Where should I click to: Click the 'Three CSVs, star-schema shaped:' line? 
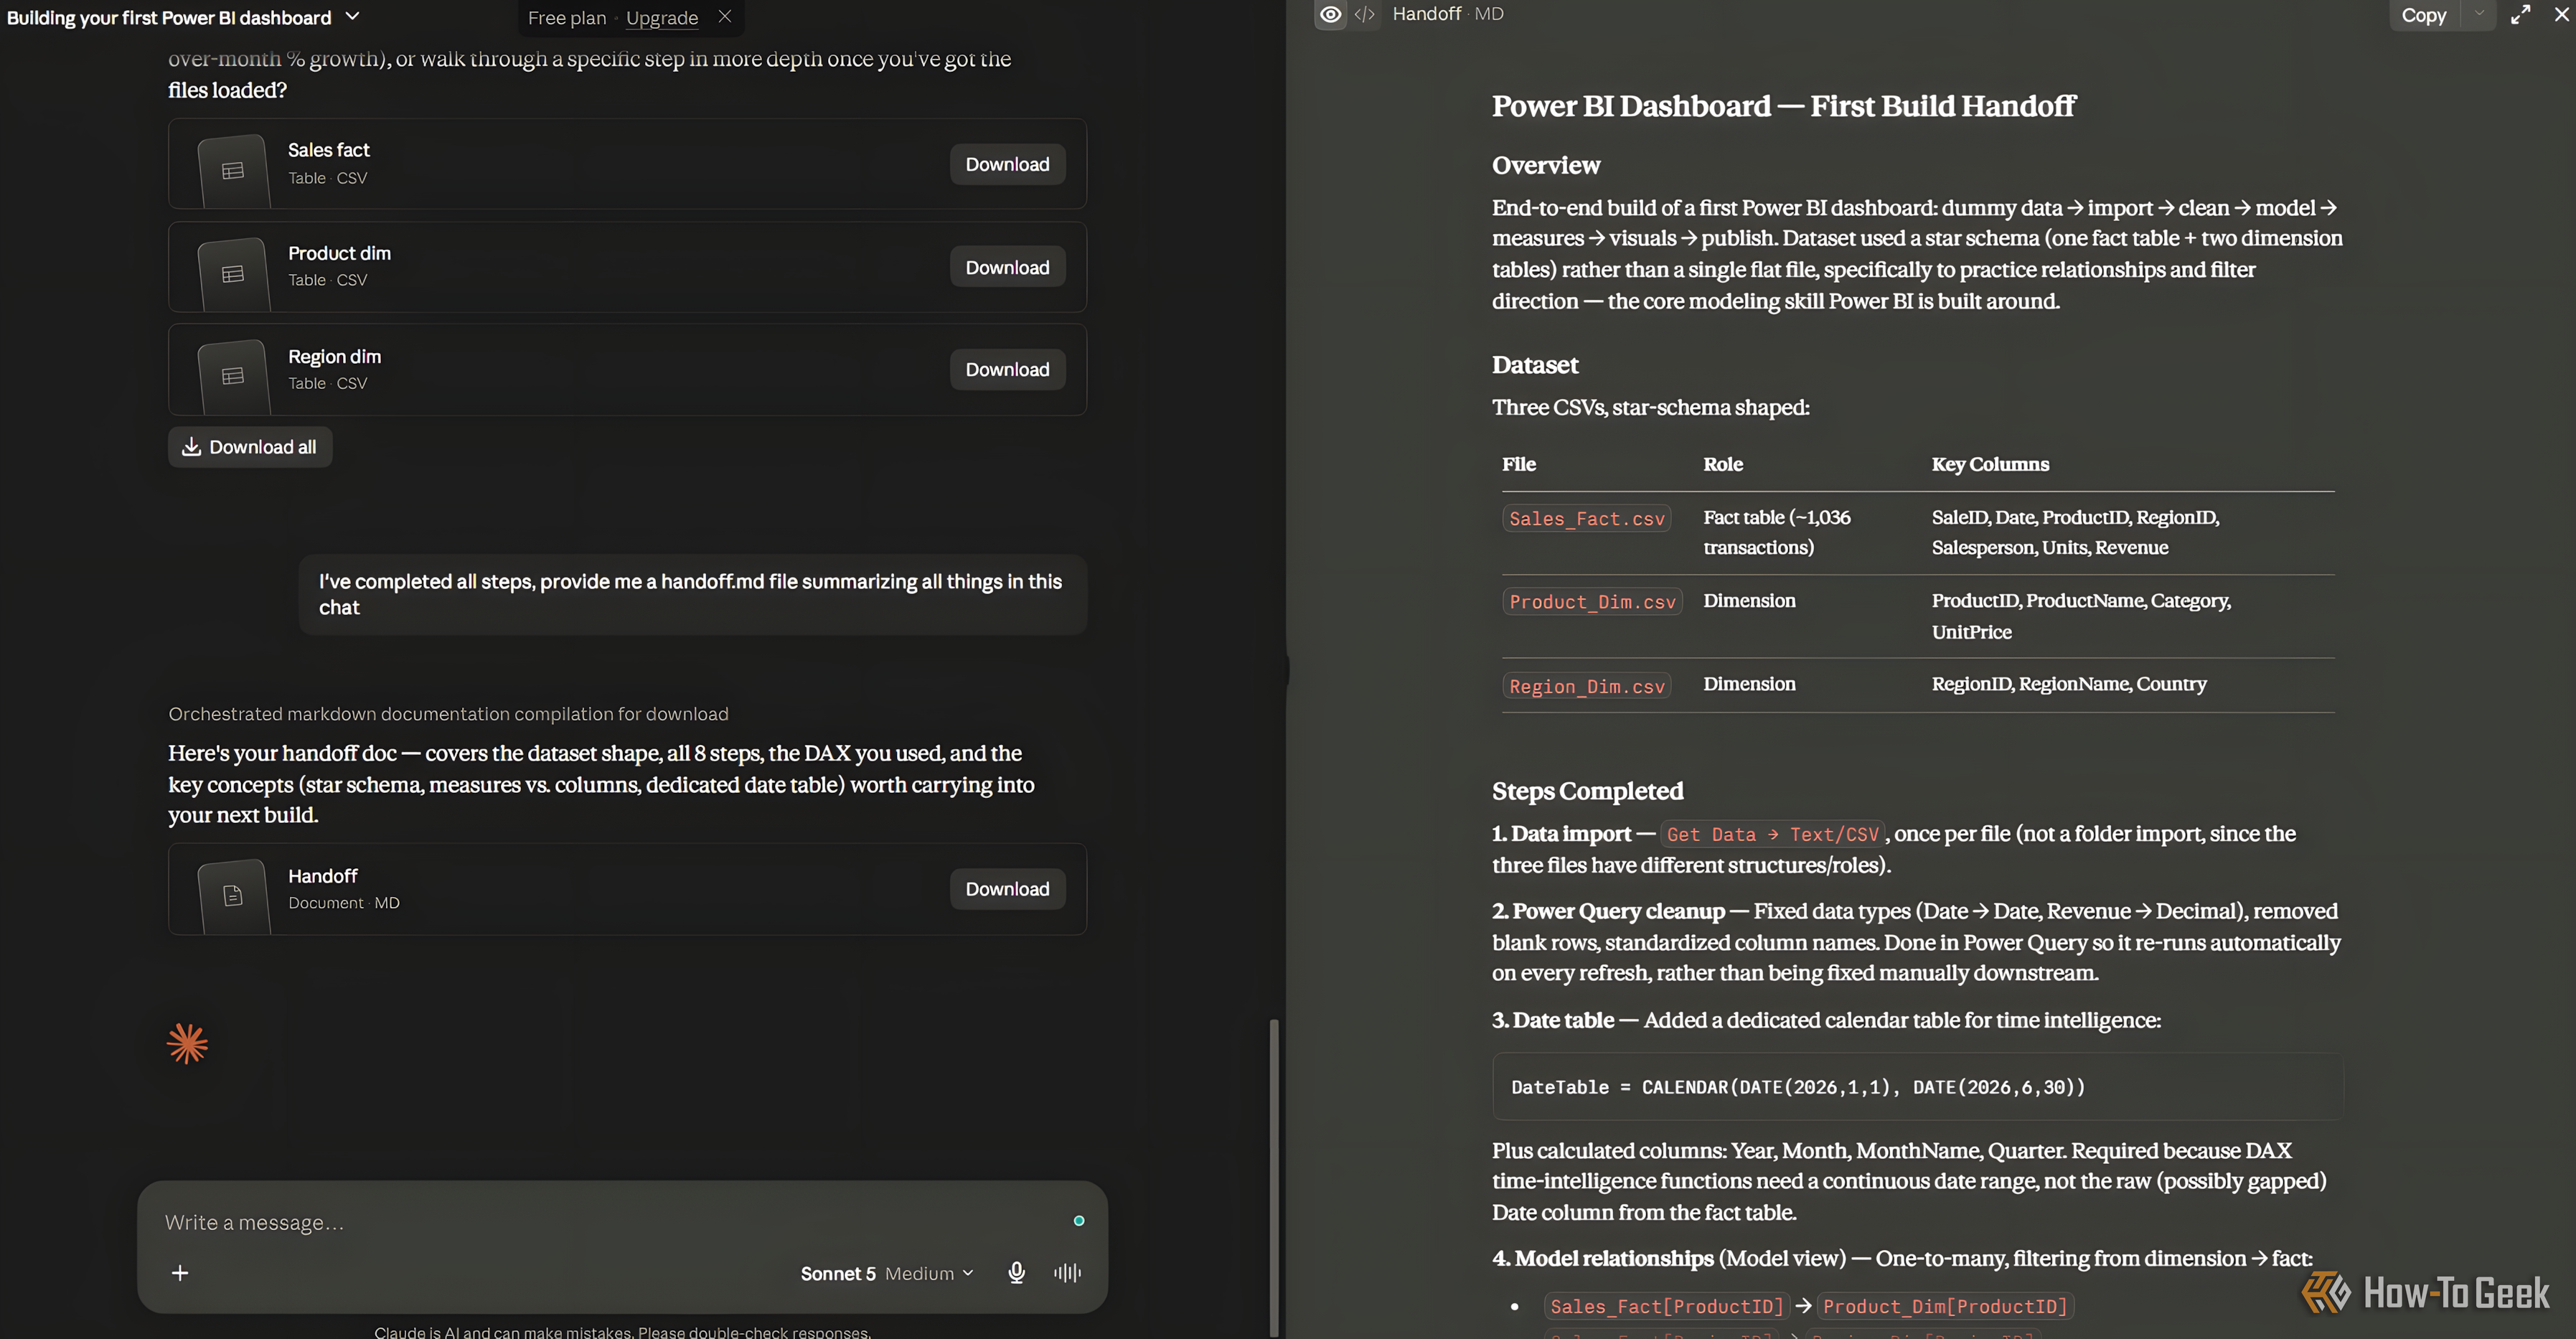pos(1651,407)
